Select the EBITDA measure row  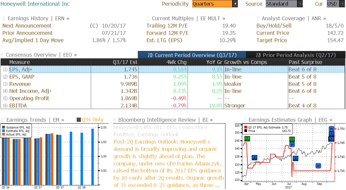coord(173,106)
